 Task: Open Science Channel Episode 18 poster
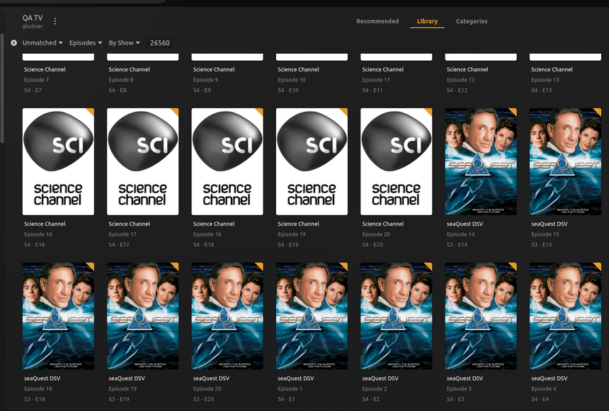(227, 161)
